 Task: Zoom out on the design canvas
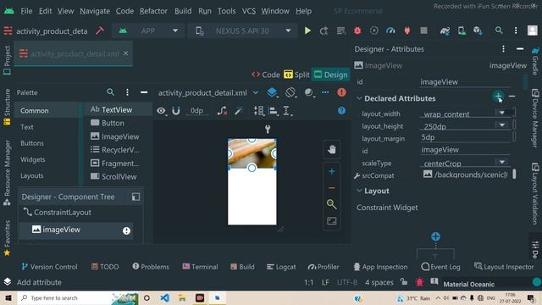(x=331, y=188)
